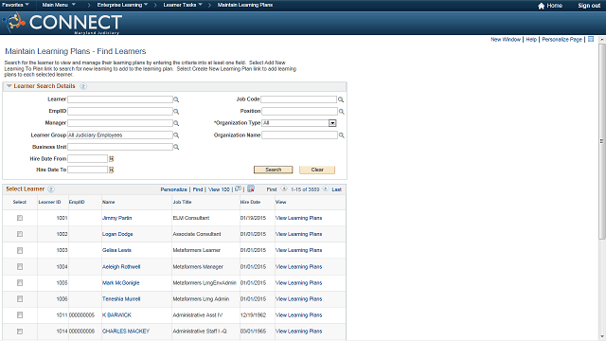Viewport: 606px width, 341px height.
Task: Open the Job Code lookup icon
Action: (x=341, y=99)
